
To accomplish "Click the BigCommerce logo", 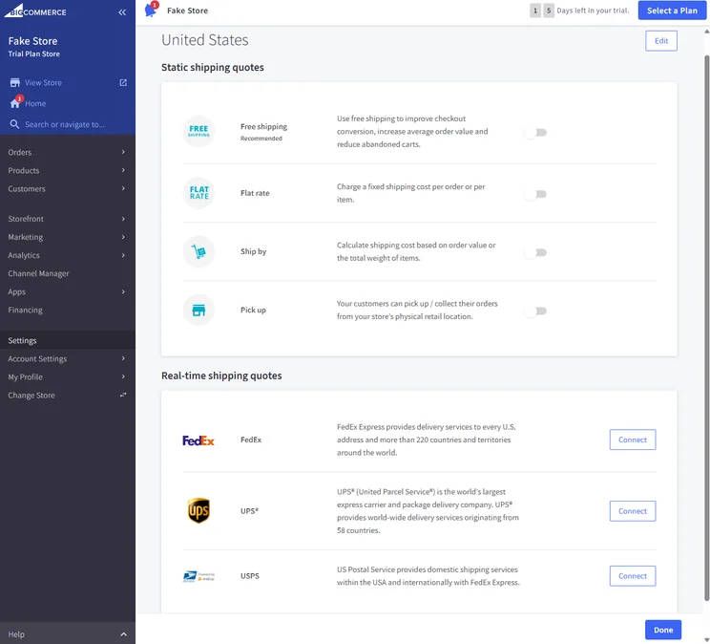I will point(35,11).
